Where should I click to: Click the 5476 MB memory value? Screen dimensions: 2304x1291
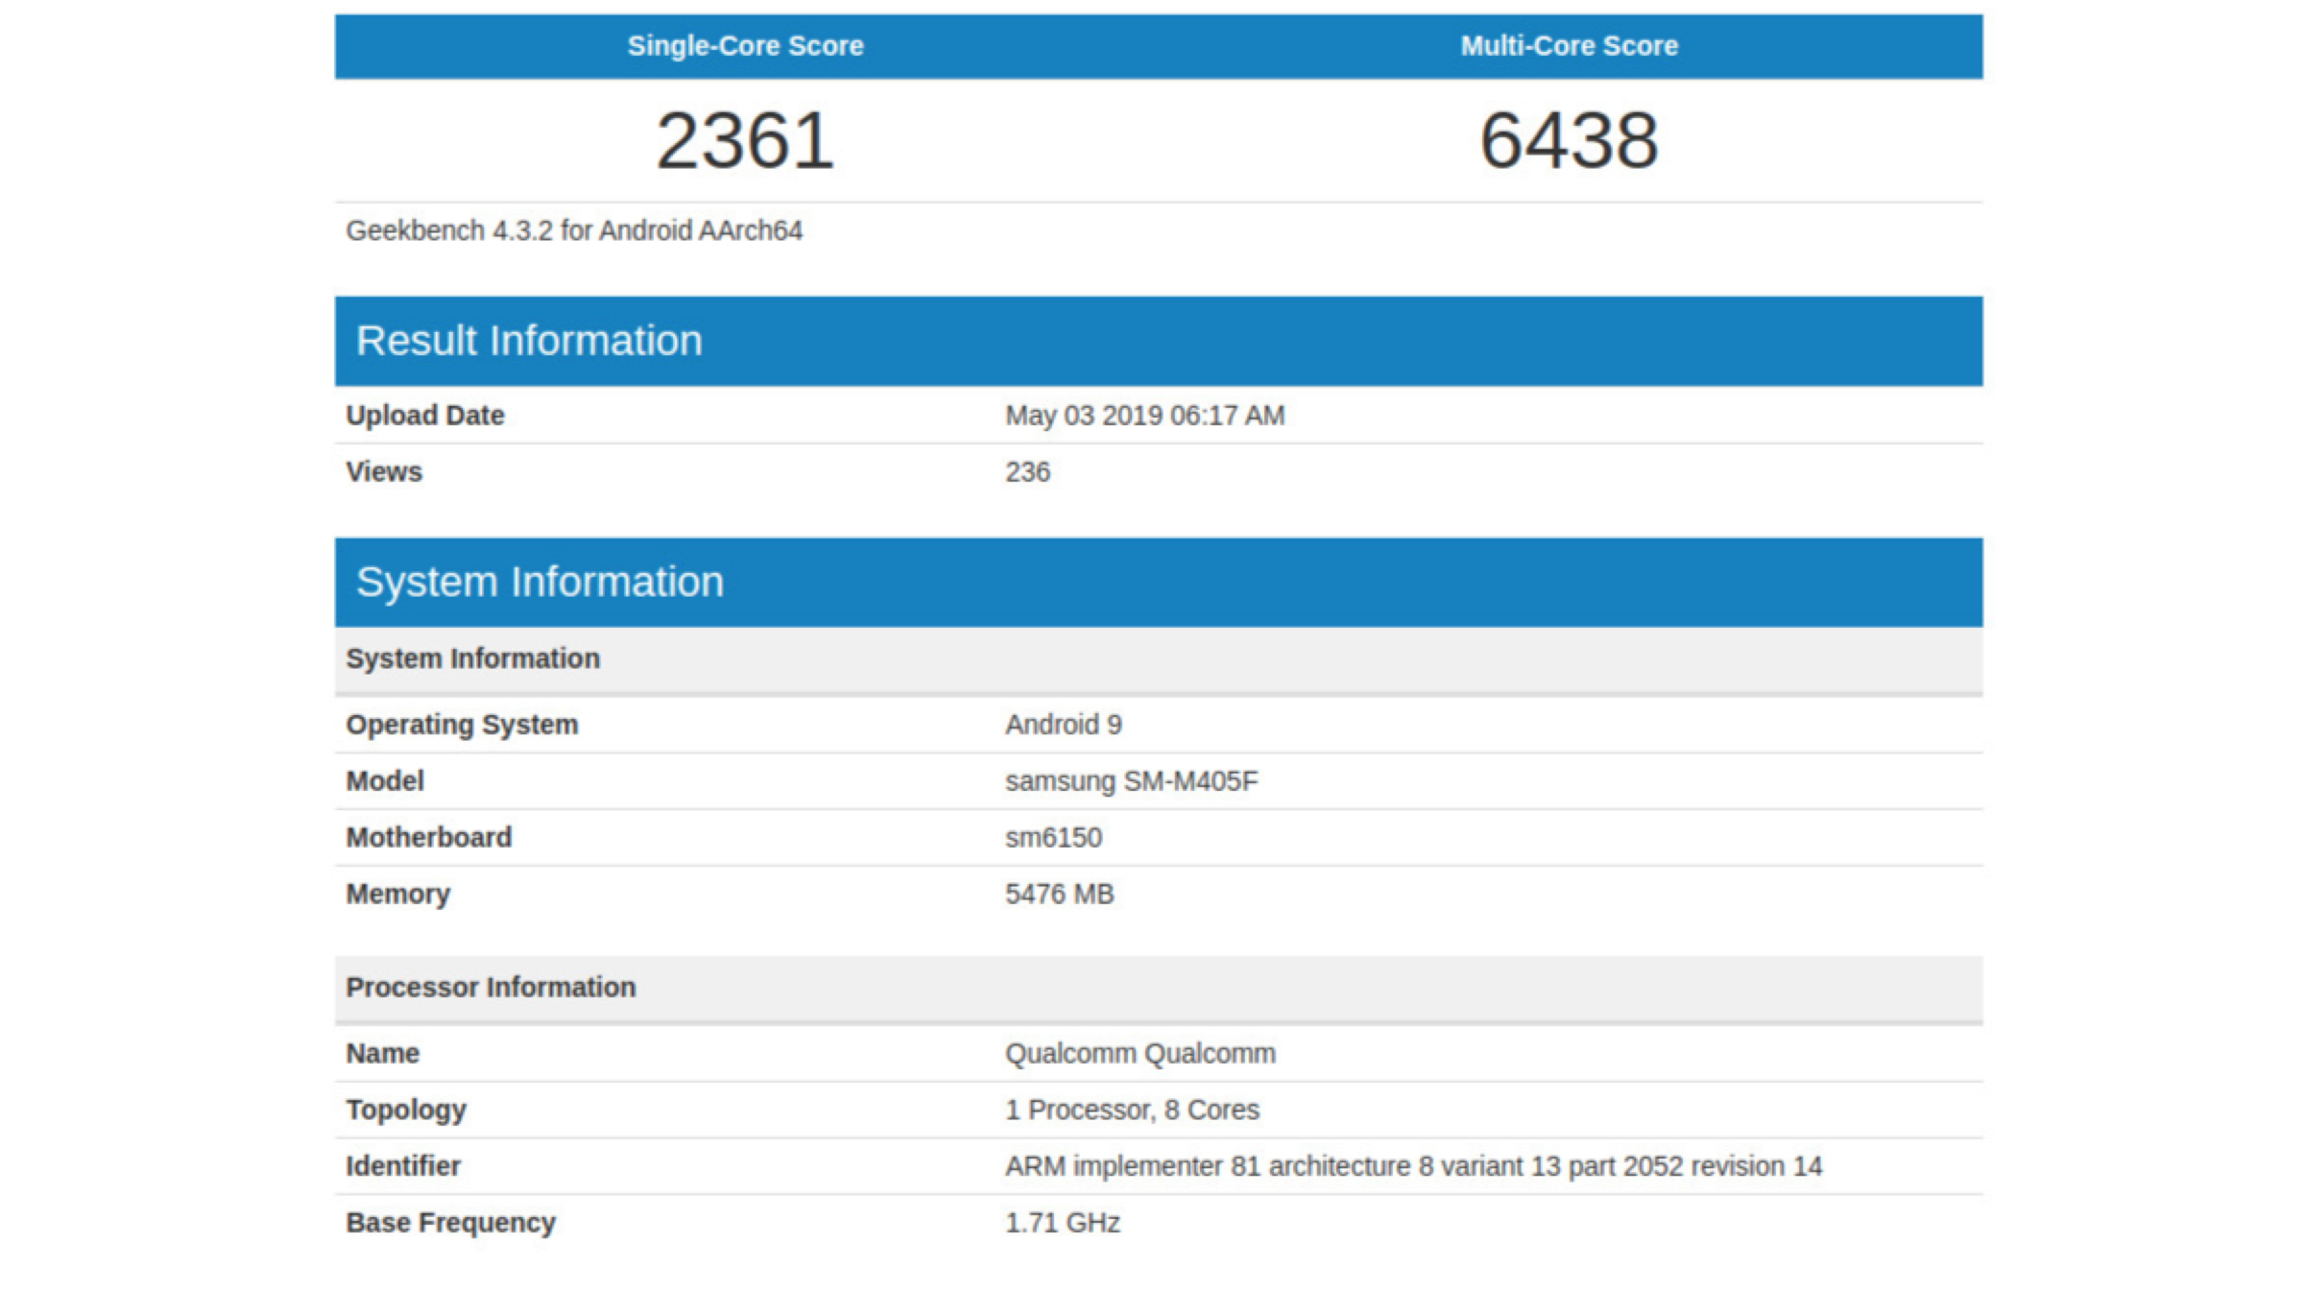1059,895
